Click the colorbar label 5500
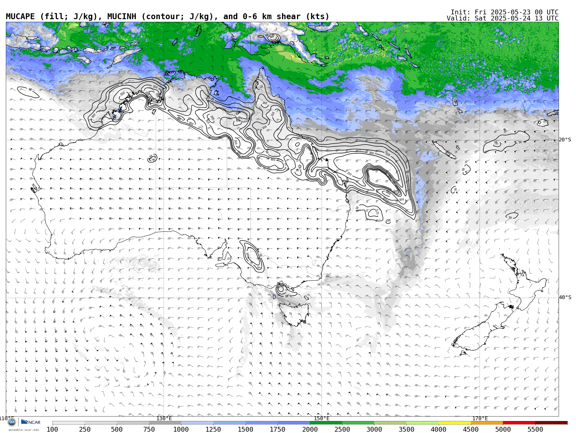 click(x=535, y=430)
